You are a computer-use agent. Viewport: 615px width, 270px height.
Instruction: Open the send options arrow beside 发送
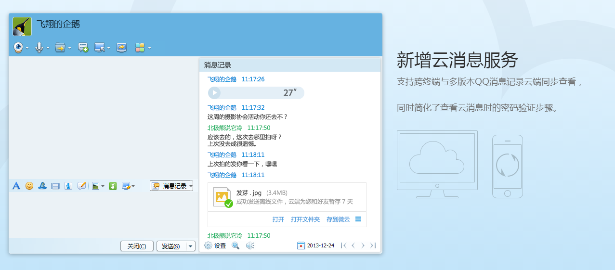tap(191, 246)
